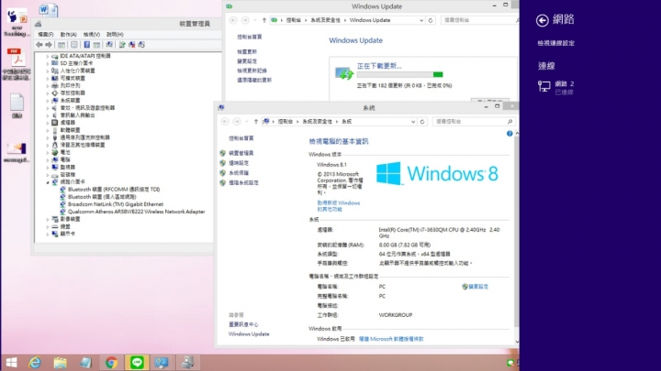Open 動作(A) menu in Device Manager
The width and height of the screenshot is (661, 371).
tap(68, 35)
